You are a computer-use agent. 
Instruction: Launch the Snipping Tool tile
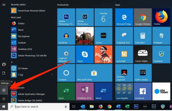tap(124, 36)
